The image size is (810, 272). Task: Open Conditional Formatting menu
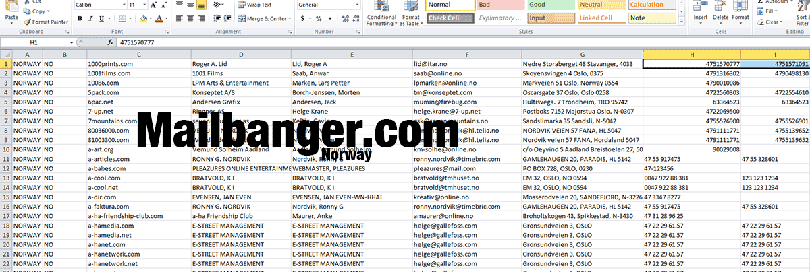(381, 13)
